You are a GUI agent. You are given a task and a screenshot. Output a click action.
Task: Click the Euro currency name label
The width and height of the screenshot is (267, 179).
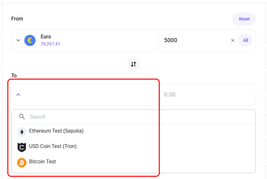(46, 37)
